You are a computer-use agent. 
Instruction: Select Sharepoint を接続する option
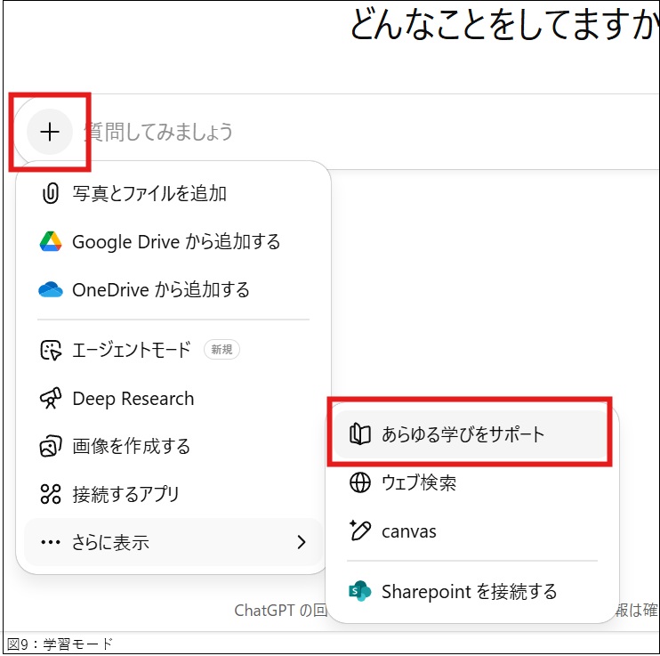(471, 591)
